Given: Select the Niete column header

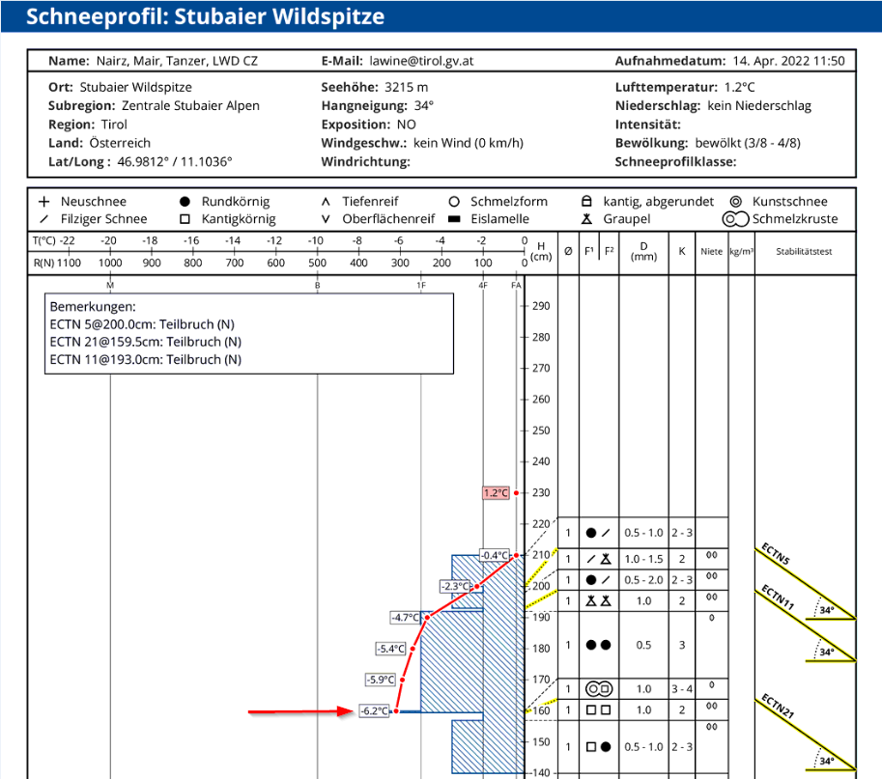Looking at the screenshot, I should 712,251.
